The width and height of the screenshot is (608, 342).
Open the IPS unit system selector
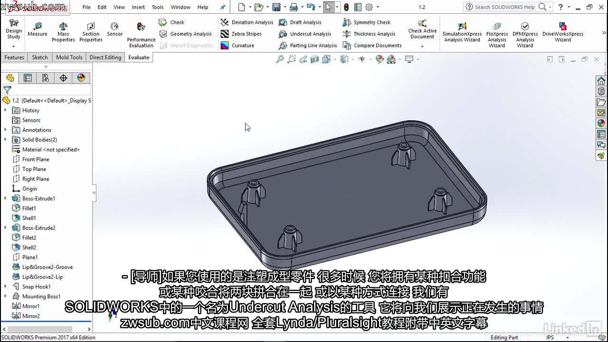(x=550, y=338)
